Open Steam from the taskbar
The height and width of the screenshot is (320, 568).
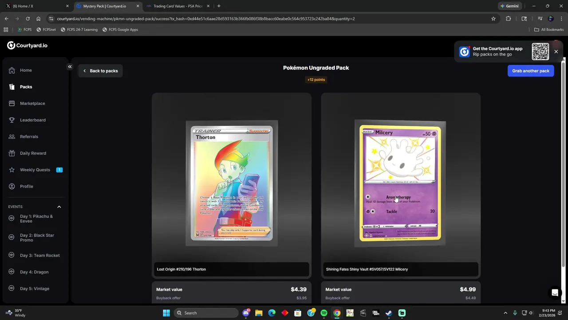389,313
